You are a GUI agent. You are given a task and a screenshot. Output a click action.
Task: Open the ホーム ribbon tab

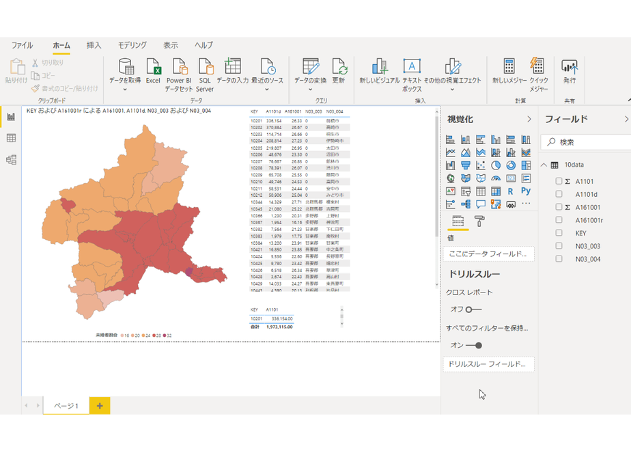(61, 45)
